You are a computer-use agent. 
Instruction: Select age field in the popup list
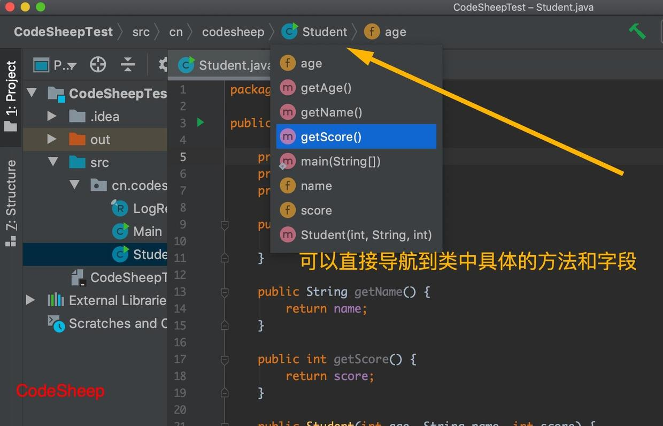pos(356,63)
